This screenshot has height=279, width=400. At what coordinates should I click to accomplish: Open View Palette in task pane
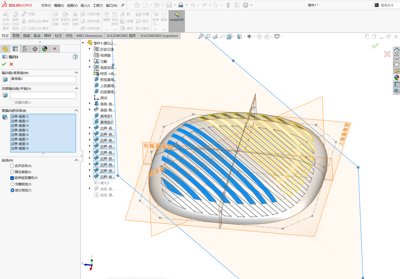pyautogui.click(x=397, y=71)
